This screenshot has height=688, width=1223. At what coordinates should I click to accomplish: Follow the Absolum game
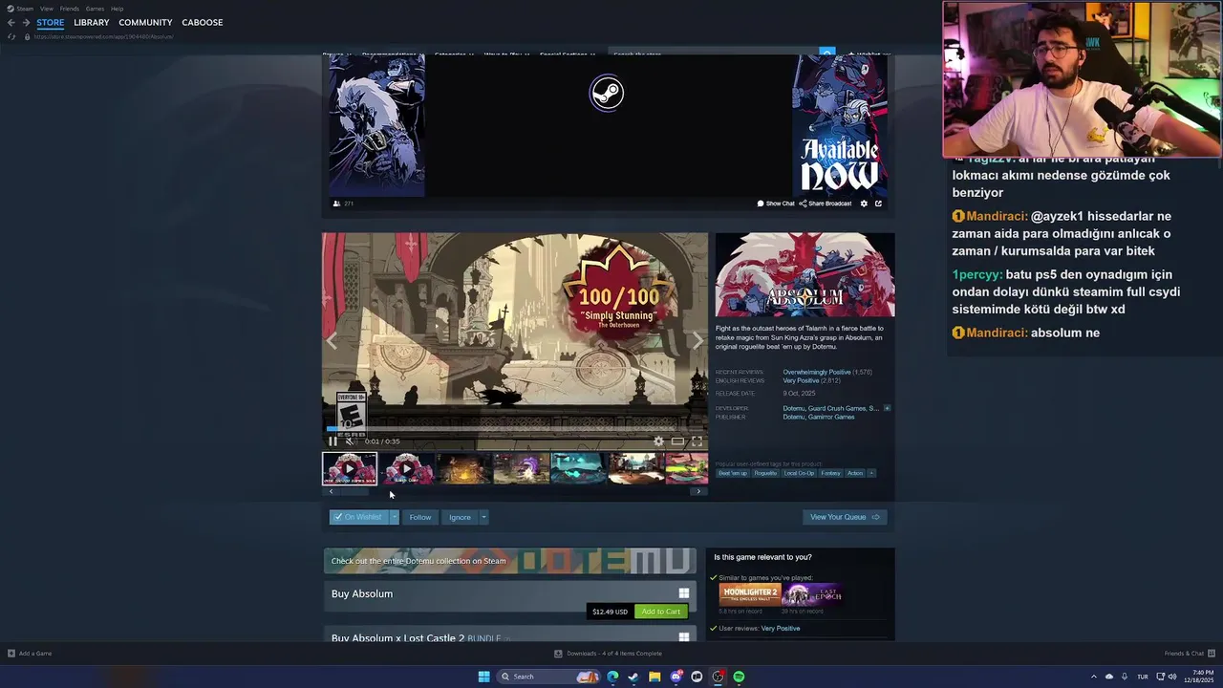(420, 517)
